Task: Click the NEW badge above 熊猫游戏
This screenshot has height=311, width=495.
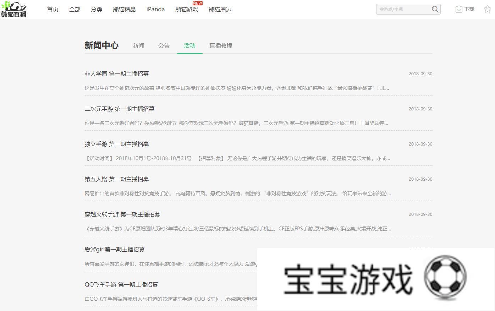Action: point(198,3)
